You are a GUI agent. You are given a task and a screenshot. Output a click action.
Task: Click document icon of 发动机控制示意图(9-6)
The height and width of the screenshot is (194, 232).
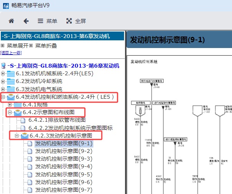(x=30, y=182)
